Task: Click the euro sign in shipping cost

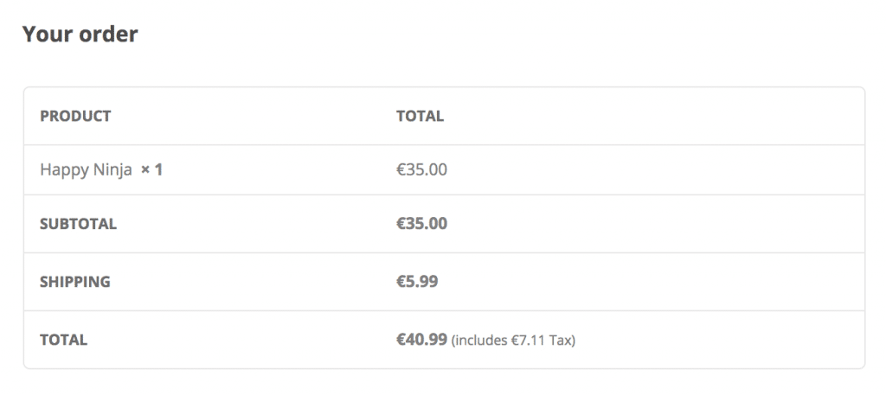Action: pyautogui.click(x=401, y=281)
